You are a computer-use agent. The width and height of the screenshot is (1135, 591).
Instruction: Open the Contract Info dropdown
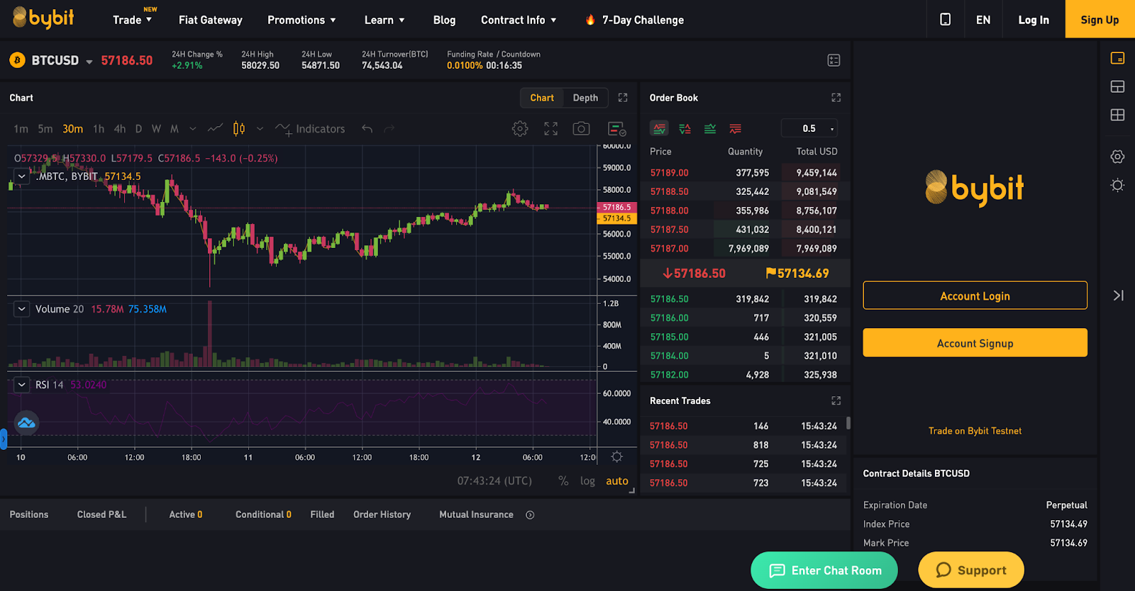(519, 20)
